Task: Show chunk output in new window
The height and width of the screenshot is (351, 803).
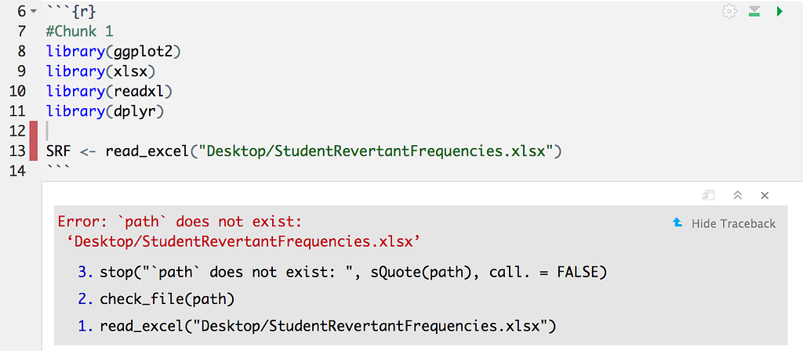Action: pos(708,195)
